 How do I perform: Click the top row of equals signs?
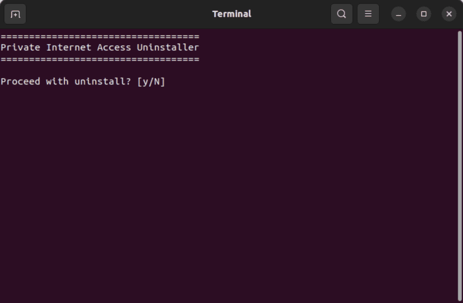(99, 37)
